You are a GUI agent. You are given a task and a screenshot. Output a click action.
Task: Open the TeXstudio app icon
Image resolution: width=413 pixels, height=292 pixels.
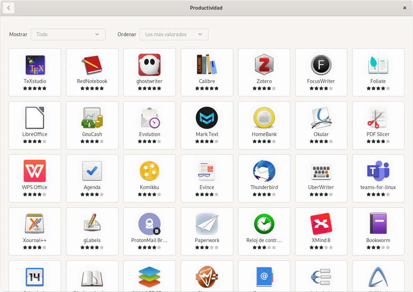[x=35, y=65]
